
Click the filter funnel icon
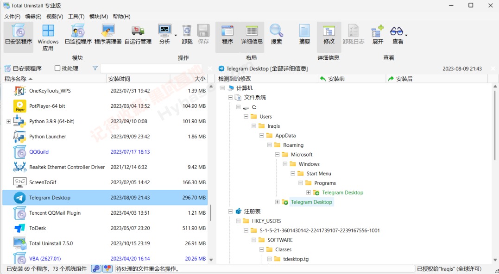95,68
